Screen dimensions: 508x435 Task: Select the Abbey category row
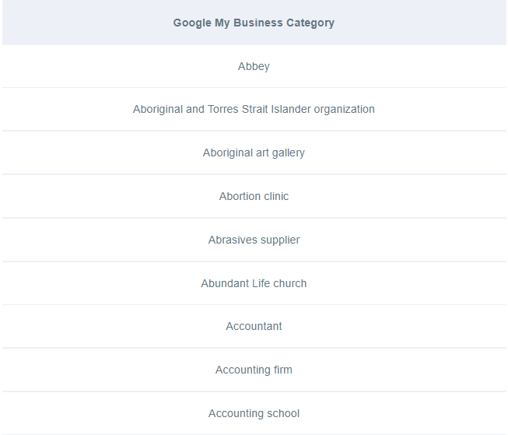254,66
